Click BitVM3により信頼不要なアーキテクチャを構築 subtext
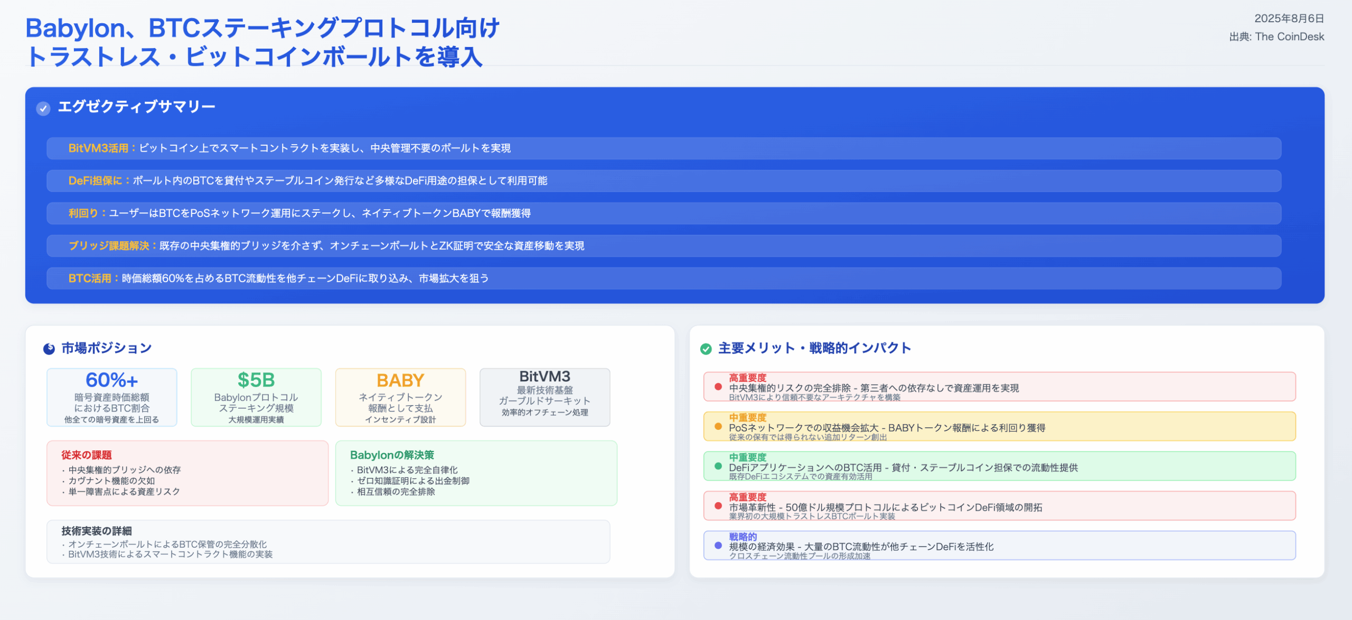The width and height of the screenshot is (1352, 620). tap(815, 398)
